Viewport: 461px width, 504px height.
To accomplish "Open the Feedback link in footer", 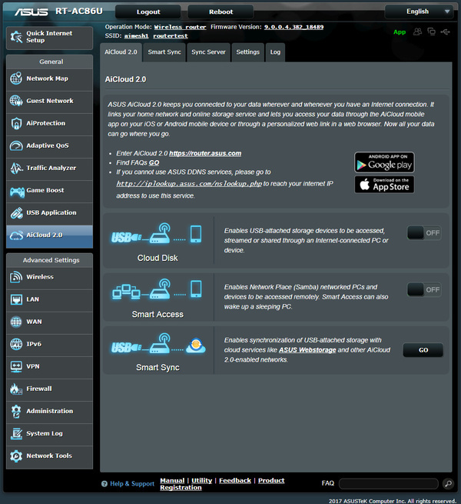I will (235, 481).
